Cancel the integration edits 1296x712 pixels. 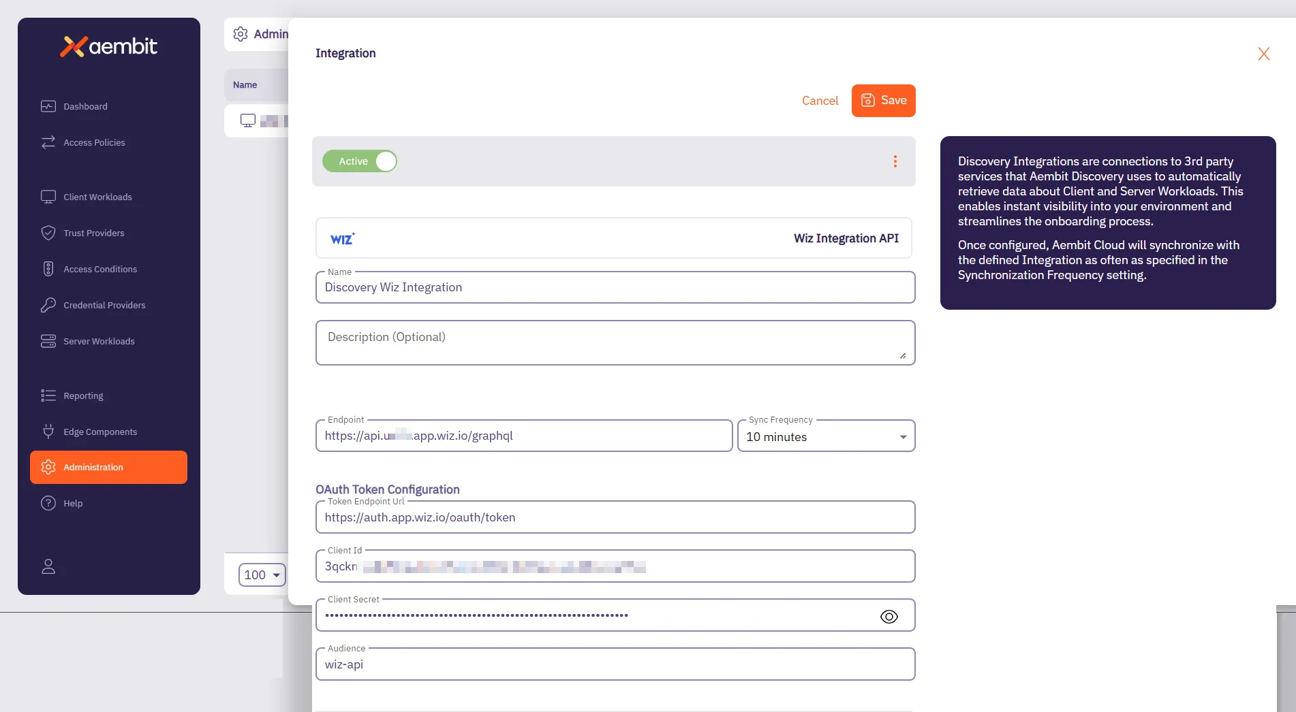820,100
